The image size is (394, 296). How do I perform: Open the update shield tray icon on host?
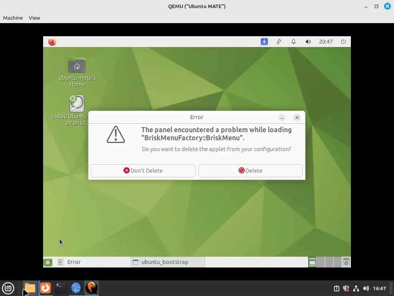(x=346, y=288)
